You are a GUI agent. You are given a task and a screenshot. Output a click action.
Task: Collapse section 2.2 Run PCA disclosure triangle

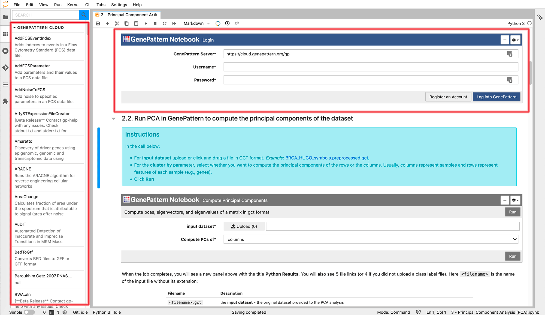114,118
